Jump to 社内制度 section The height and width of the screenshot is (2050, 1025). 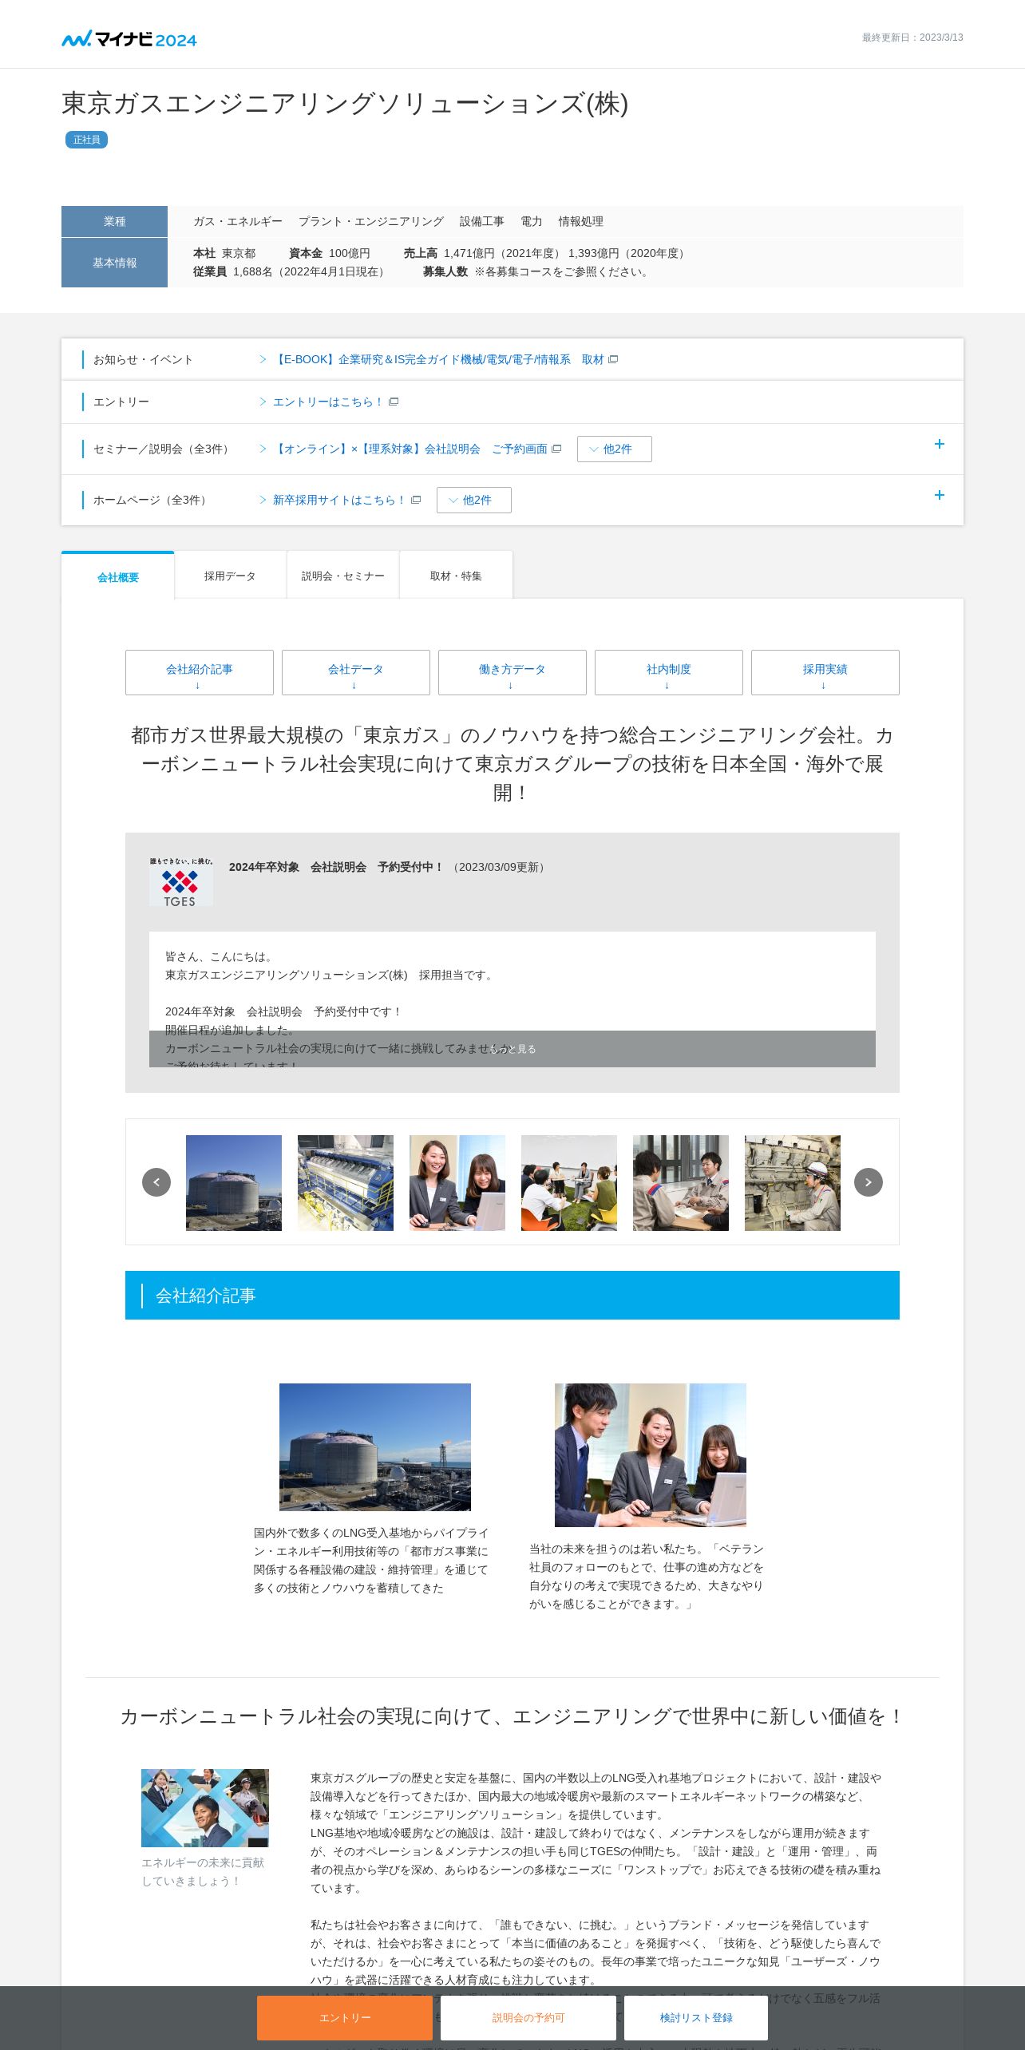pyautogui.click(x=669, y=672)
